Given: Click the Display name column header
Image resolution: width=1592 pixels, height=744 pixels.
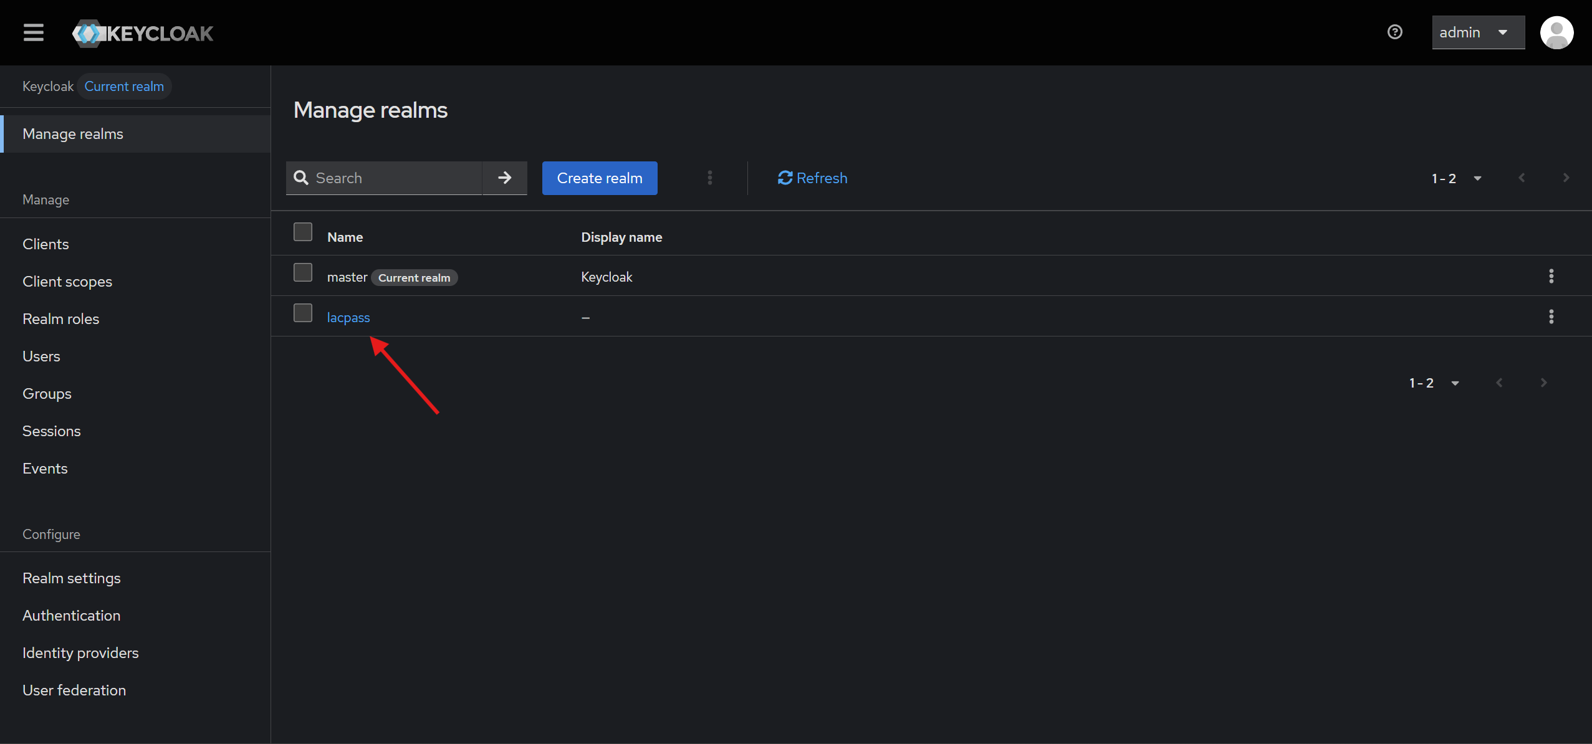Looking at the screenshot, I should 621,237.
